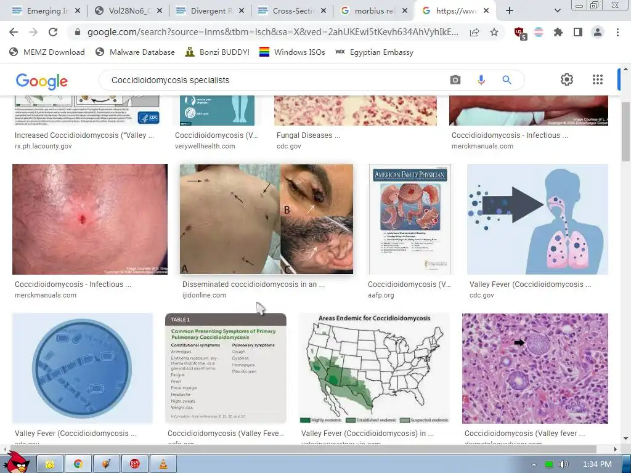This screenshot has width=631, height=473.
Task: Start voice search with the microphone
Action: coord(481,80)
